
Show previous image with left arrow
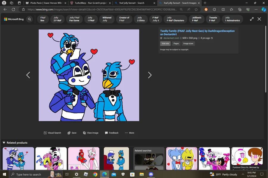tap(28, 75)
